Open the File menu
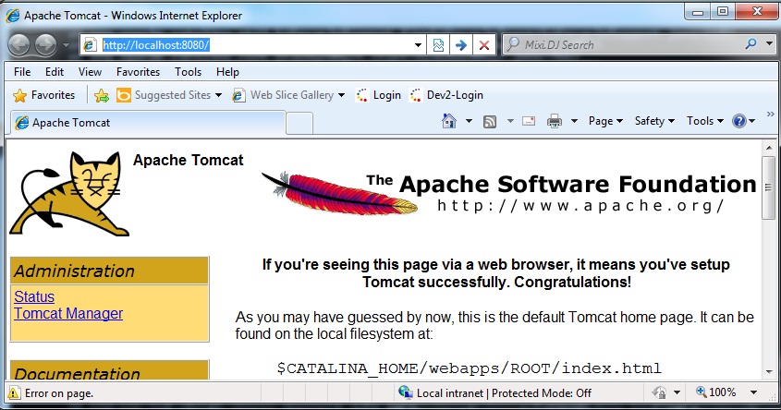Image resolution: width=781 pixels, height=410 pixels. 22,72
